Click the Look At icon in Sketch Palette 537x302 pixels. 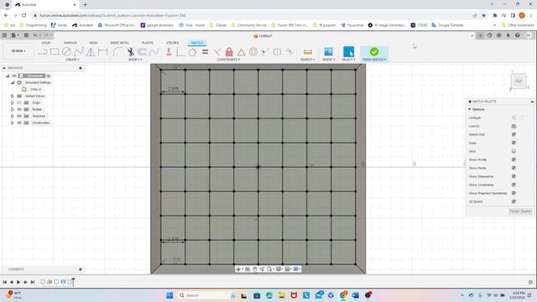tap(514, 126)
